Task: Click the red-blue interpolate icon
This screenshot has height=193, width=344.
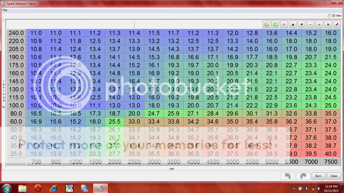Action: tap(337, 25)
